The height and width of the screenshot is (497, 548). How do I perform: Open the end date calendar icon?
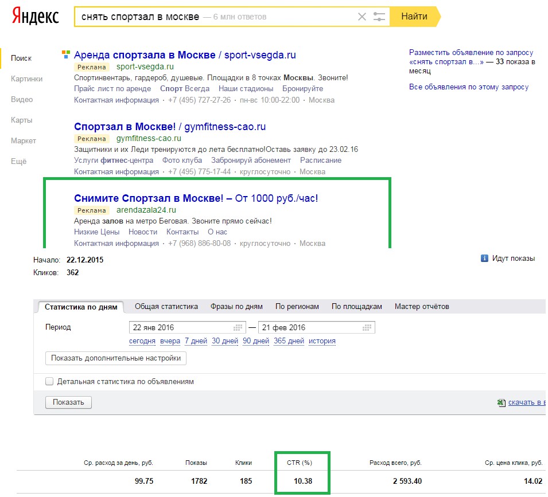point(367,327)
